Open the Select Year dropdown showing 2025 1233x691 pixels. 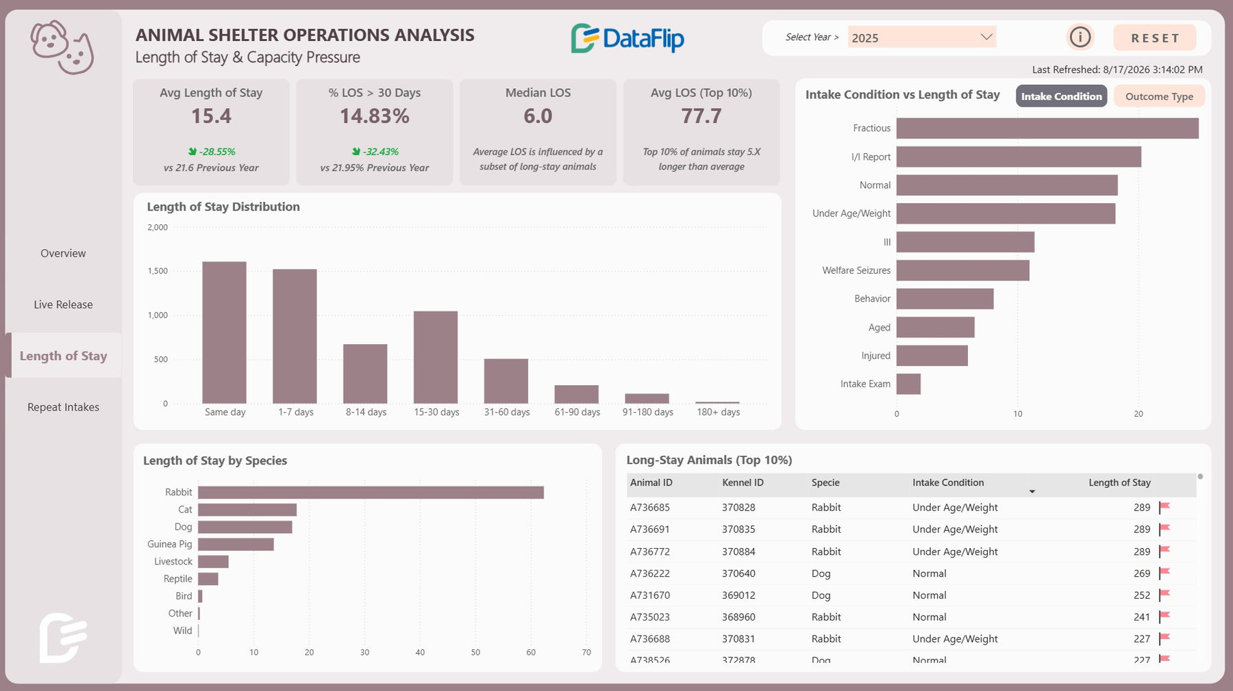(x=921, y=38)
